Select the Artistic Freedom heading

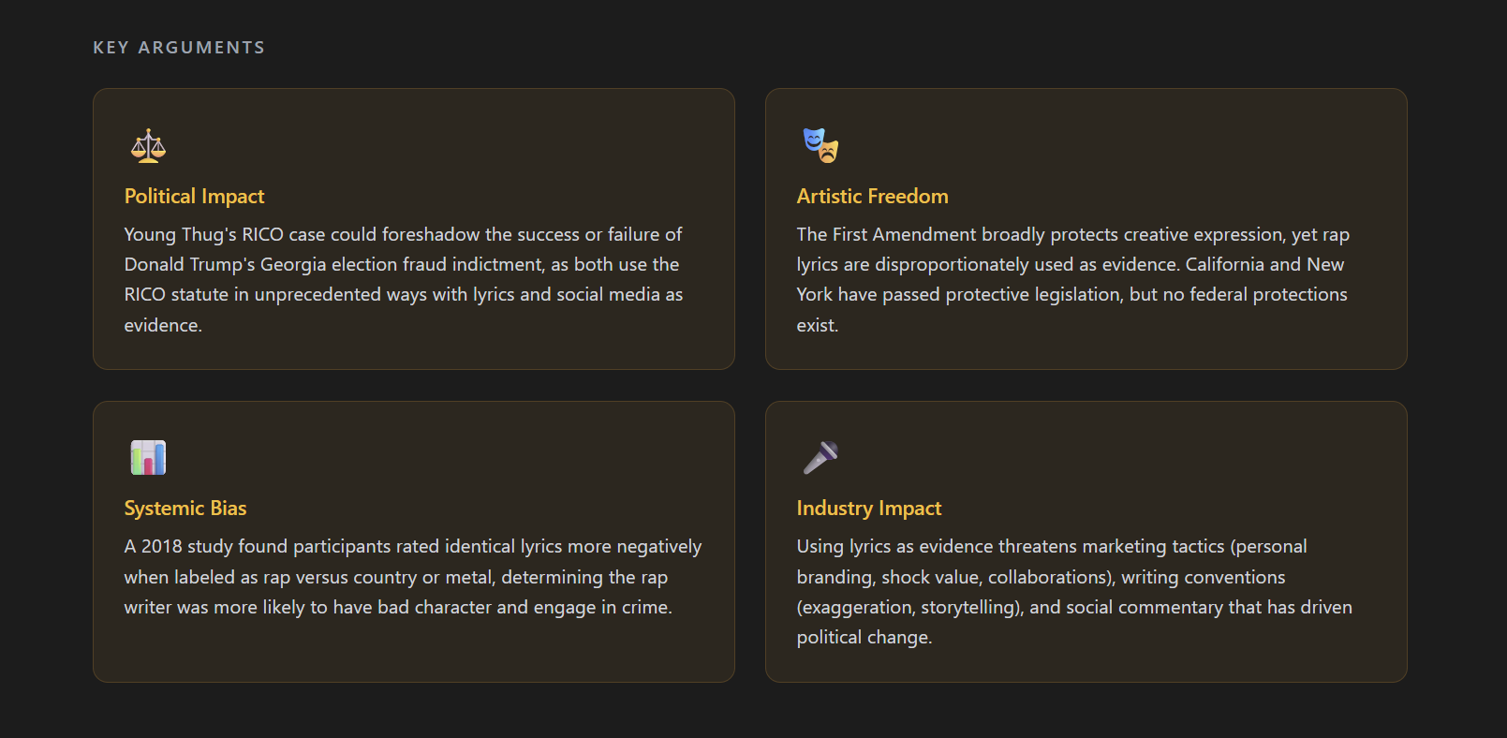click(872, 197)
